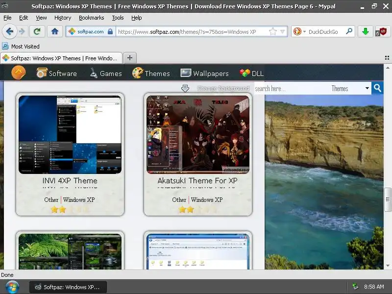Open the DuckDuckGo search engine selector
This screenshot has height=294, width=392.
(x=299, y=31)
